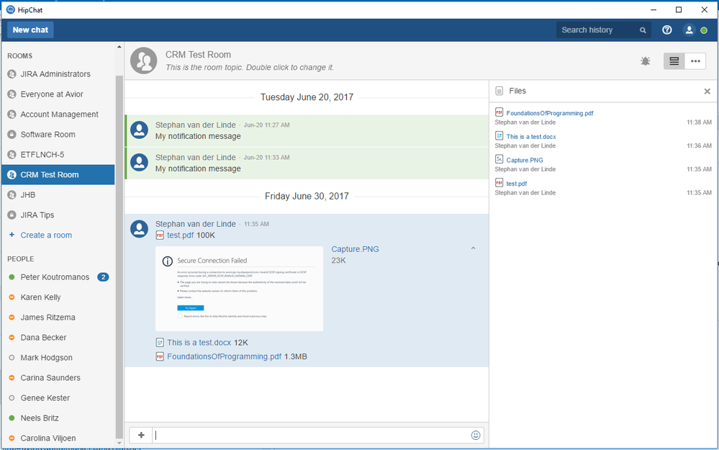Viewport: 719px width, 450px height.
Task: Click the green availability status dot
Action: tap(704, 30)
